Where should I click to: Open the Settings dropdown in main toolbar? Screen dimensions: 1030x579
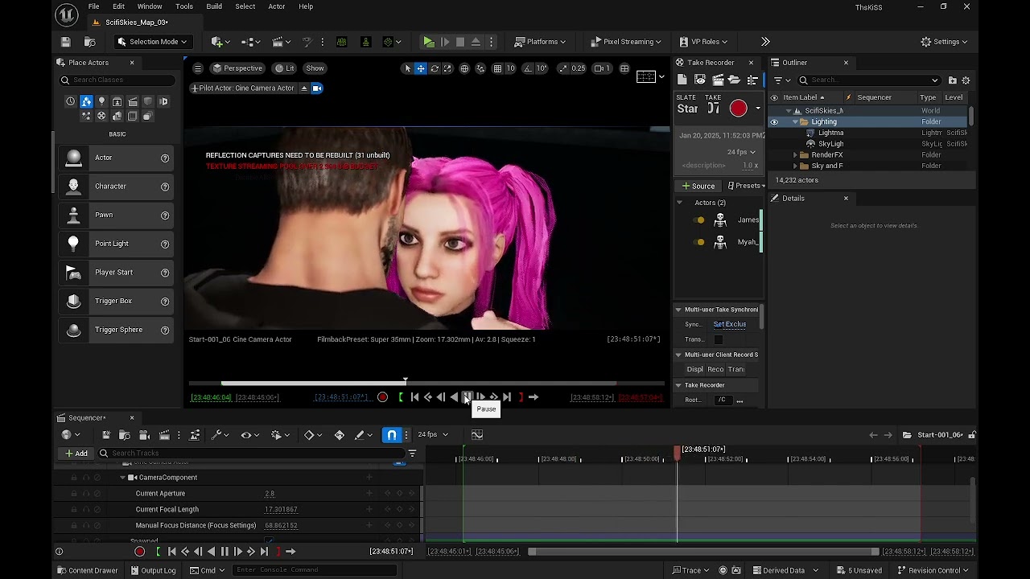pos(945,42)
